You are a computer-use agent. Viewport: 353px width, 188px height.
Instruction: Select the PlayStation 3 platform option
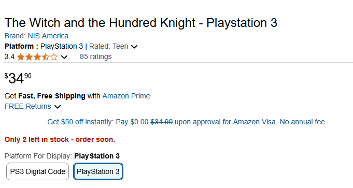(x=98, y=171)
